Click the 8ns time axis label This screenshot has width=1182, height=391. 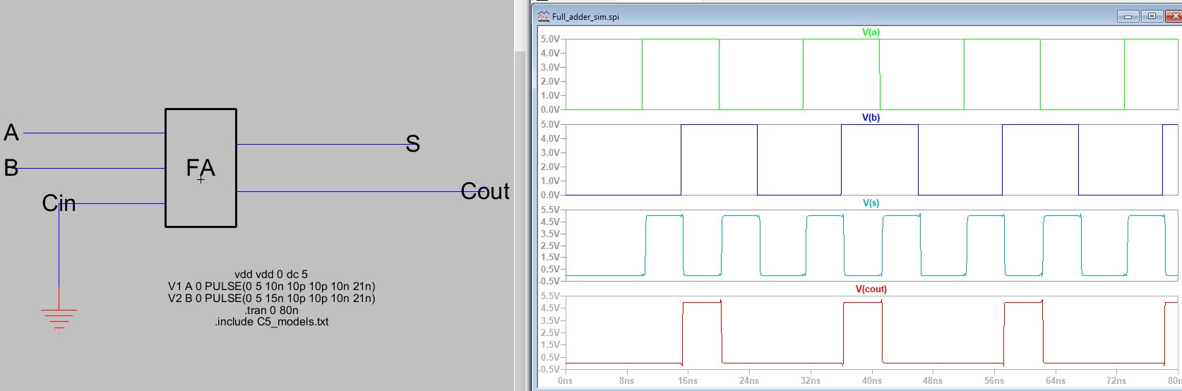point(626,380)
